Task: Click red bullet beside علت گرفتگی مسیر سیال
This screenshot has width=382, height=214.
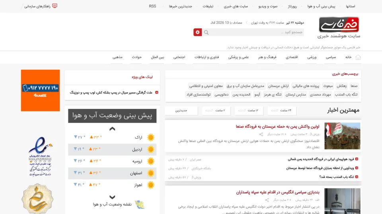Action: pyautogui.click(x=157, y=92)
